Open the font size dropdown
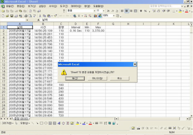 [x=104, y=11]
